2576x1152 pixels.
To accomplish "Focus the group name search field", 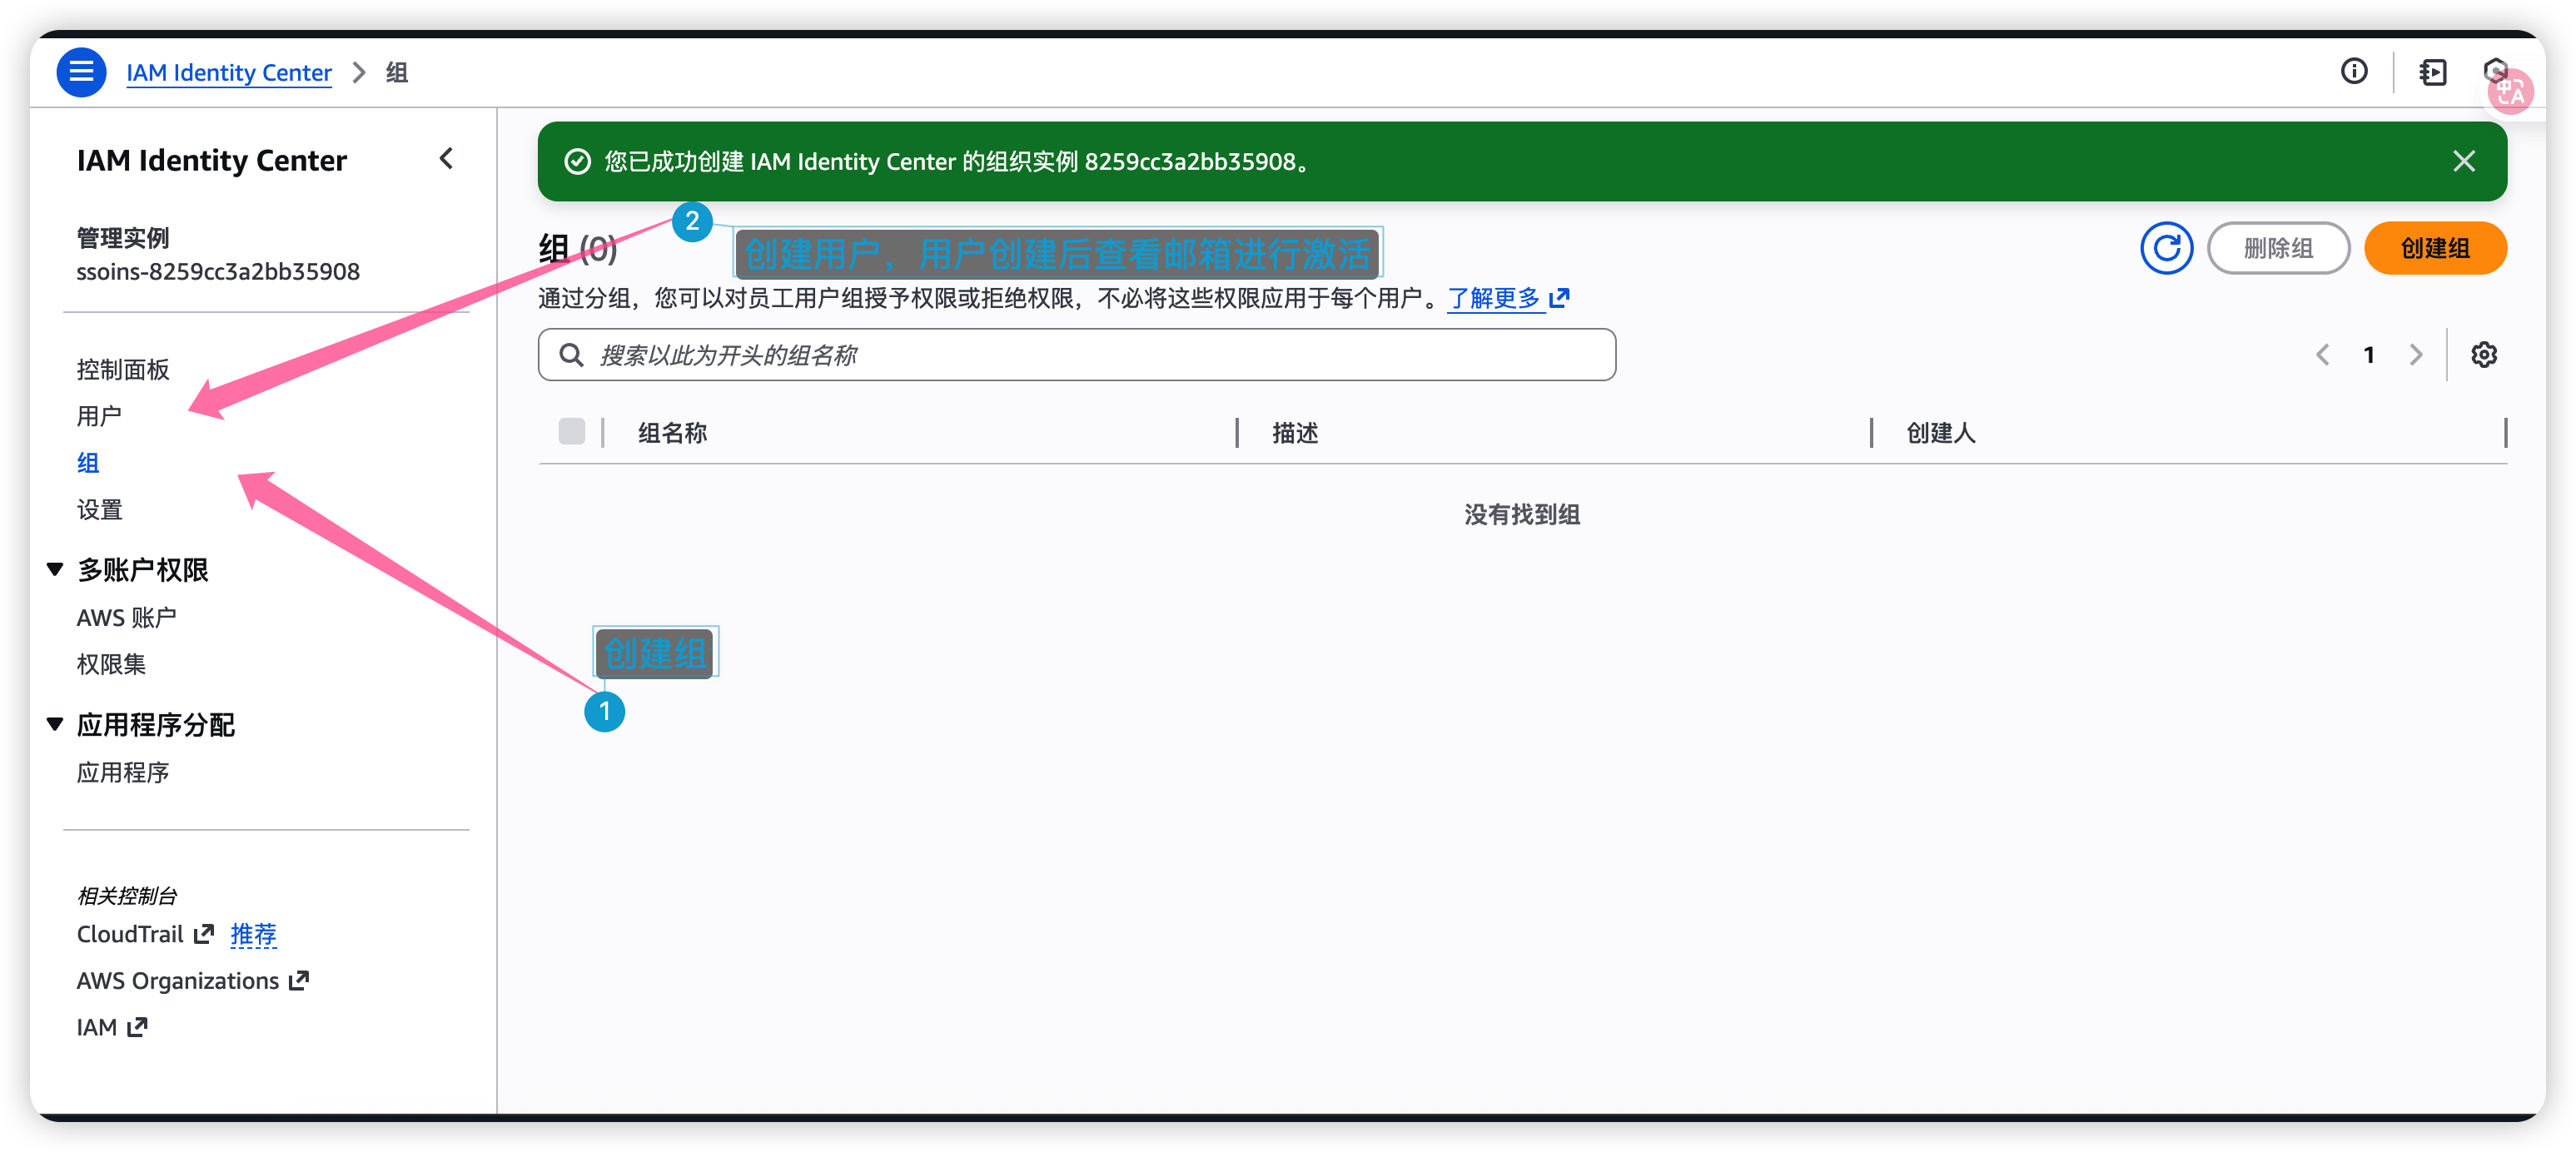I will pyautogui.click(x=1076, y=355).
